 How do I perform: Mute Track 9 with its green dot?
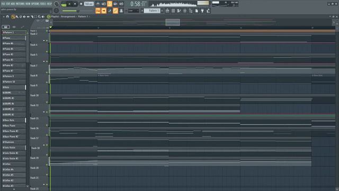pos(47,92)
